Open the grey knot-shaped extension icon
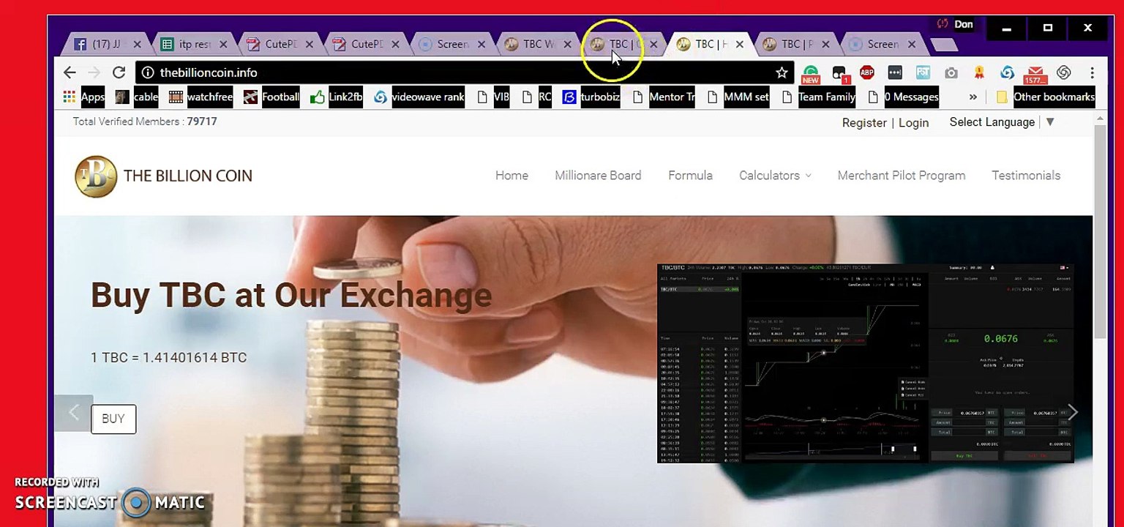Viewport: 1124px width, 527px height. click(x=1064, y=72)
